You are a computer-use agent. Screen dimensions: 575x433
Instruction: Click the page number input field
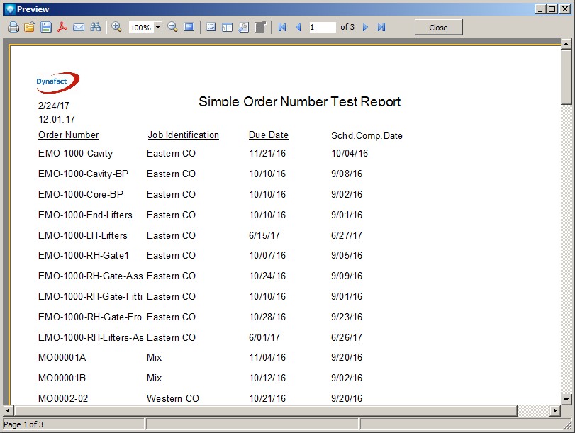[x=323, y=27]
